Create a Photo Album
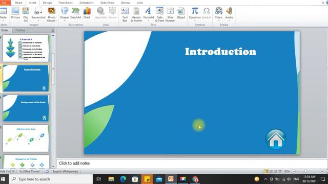 point(51,14)
